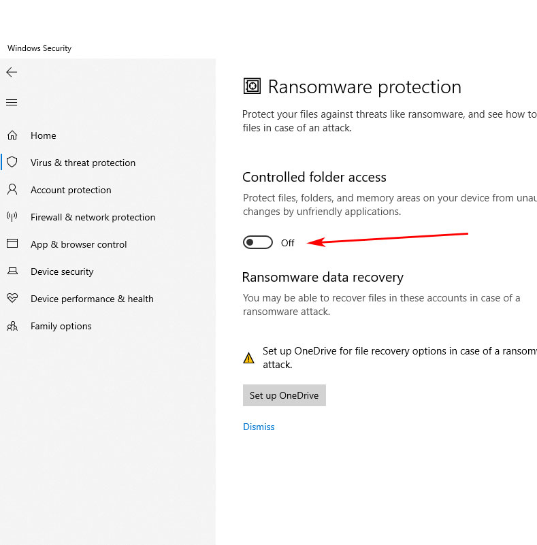Go back using the back arrow
The image size is (537, 545).
pyautogui.click(x=12, y=72)
